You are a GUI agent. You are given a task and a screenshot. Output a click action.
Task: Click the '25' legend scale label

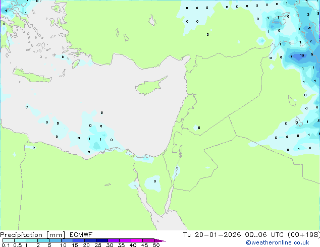click(98, 245)
